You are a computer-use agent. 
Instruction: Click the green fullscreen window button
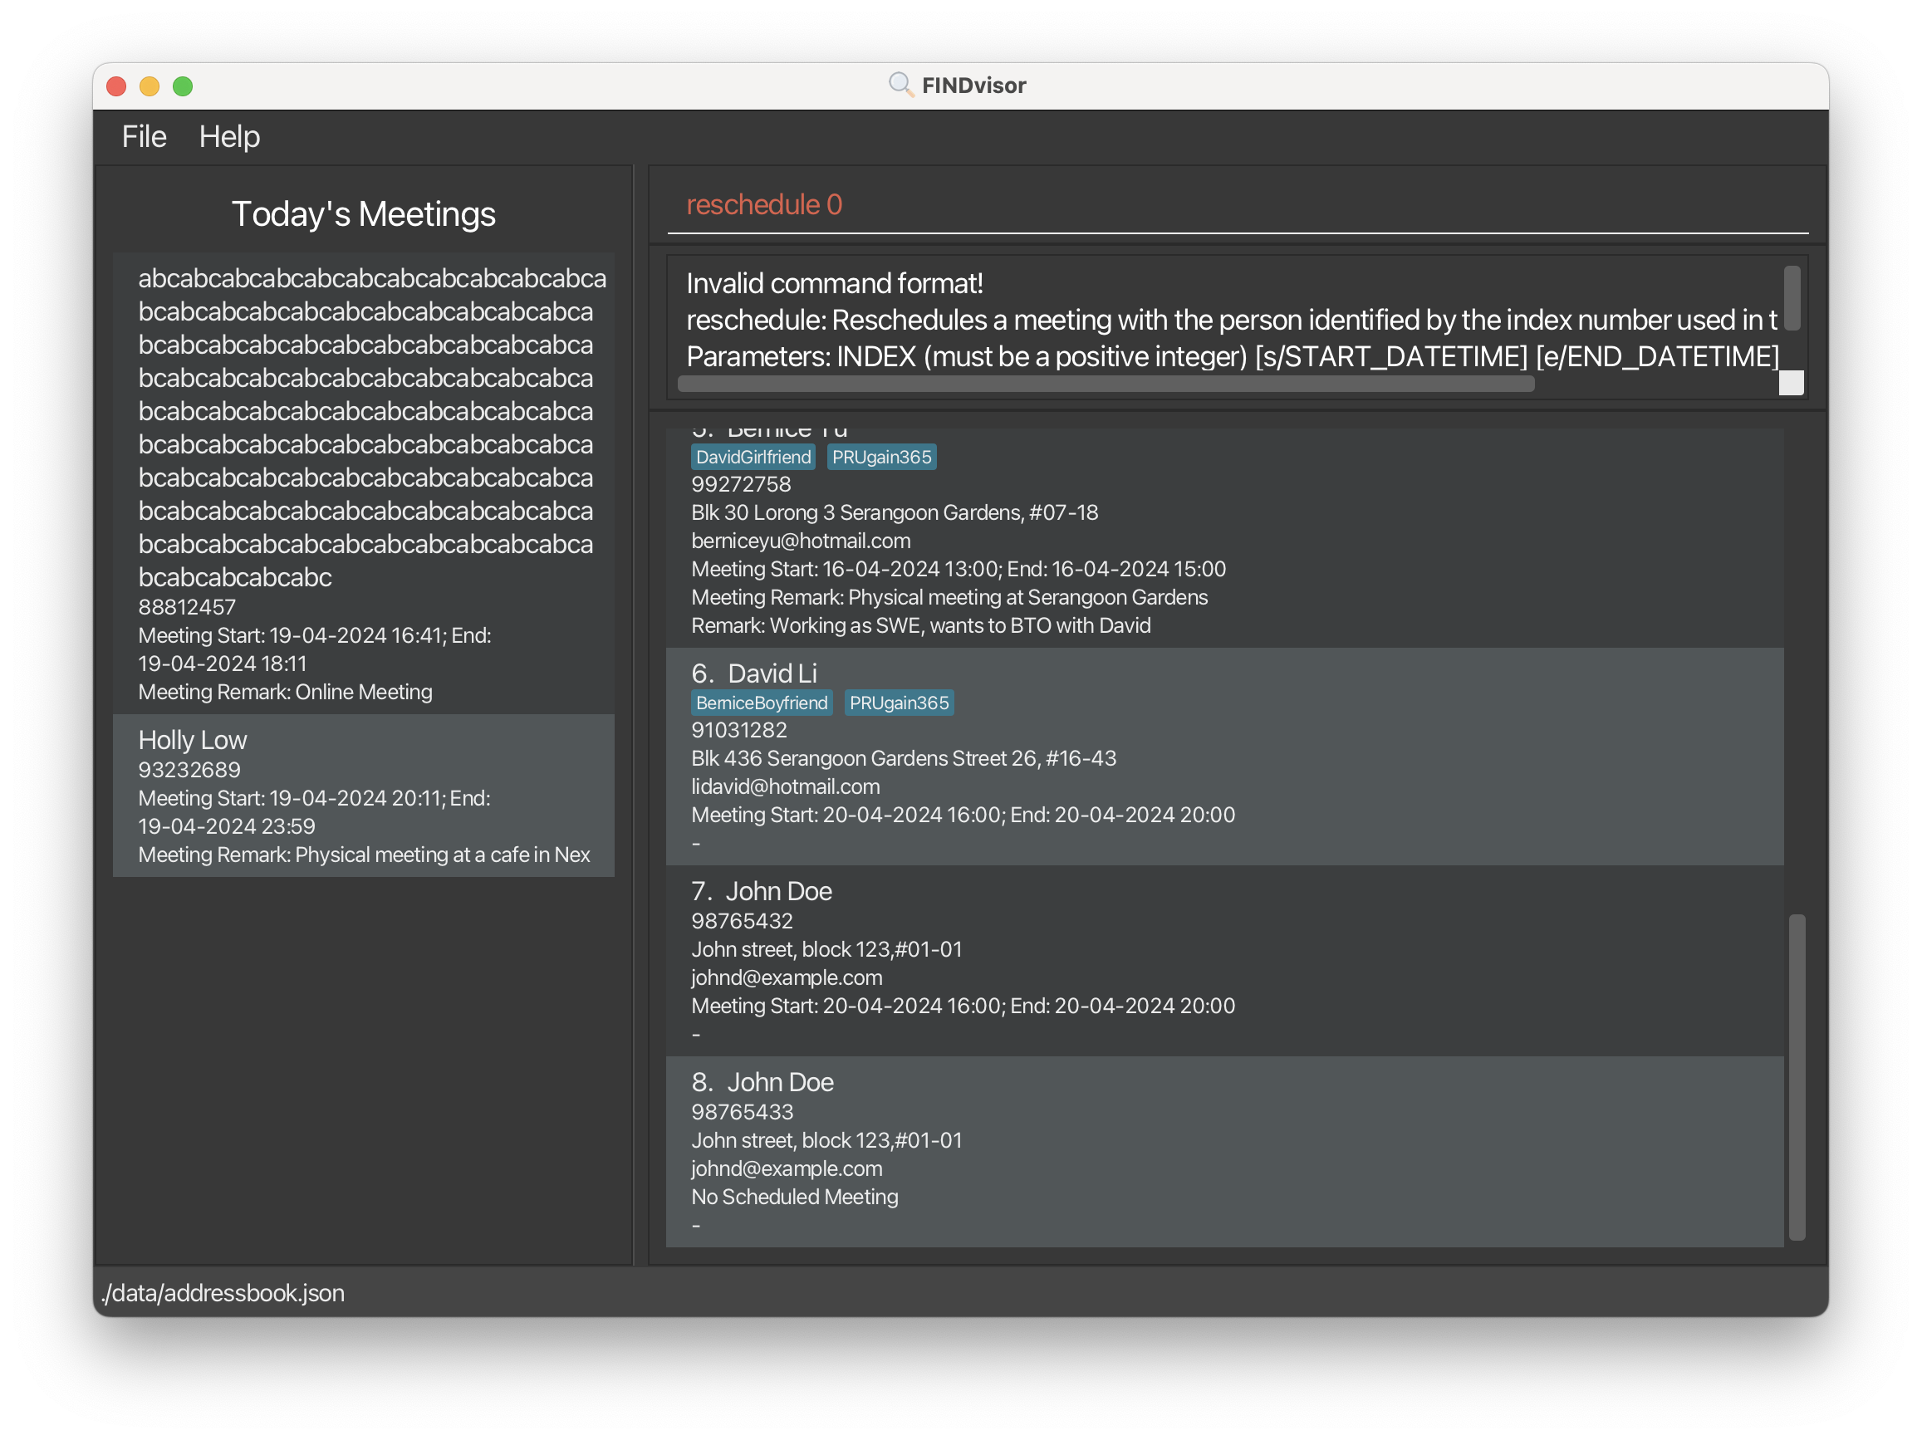point(183,86)
